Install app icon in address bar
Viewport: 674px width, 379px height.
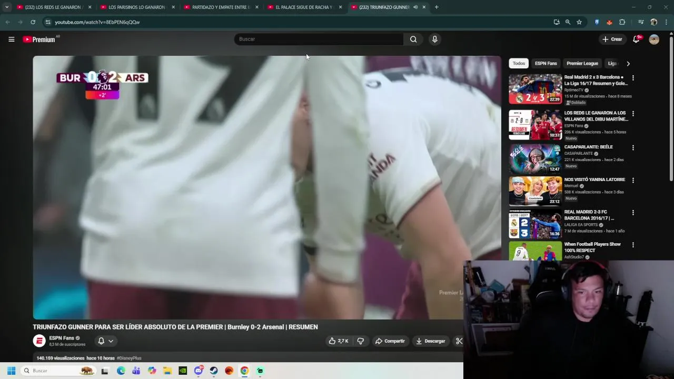(x=557, y=22)
